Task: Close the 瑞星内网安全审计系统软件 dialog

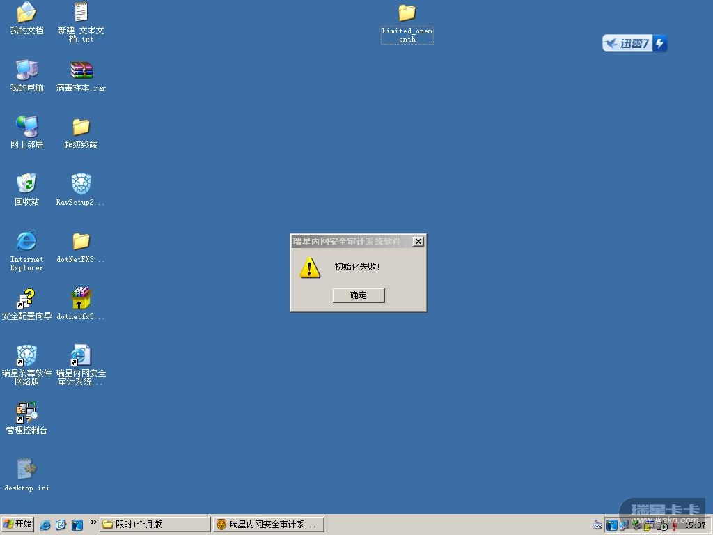Action: pos(418,242)
